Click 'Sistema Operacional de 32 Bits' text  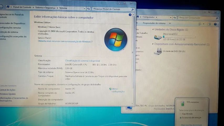(x=79, y=72)
